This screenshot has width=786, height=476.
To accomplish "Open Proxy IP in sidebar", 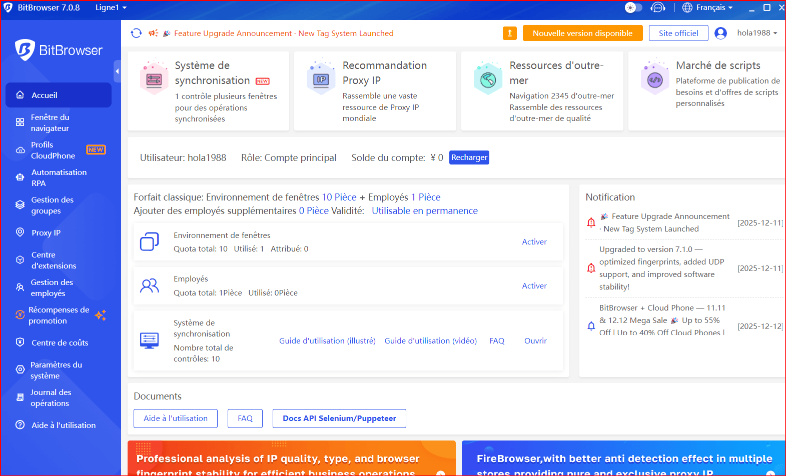I will click(x=46, y=232).
